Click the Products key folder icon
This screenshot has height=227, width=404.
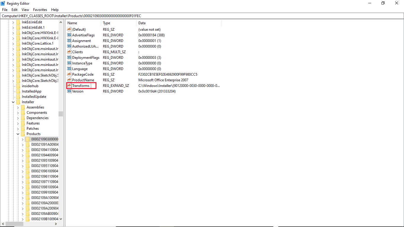(23, 134)
